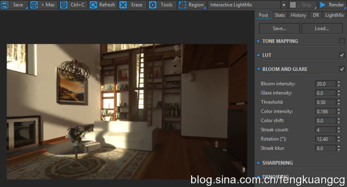Copy render with Ctrl+C icon
The height and width of the screenshot is (187, 347).
(63, 5)
